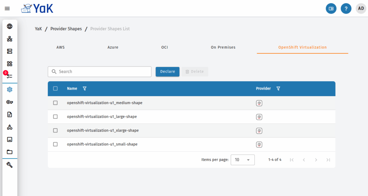
Task: Open the Provider column filter
Action: [x=279, y=89]
